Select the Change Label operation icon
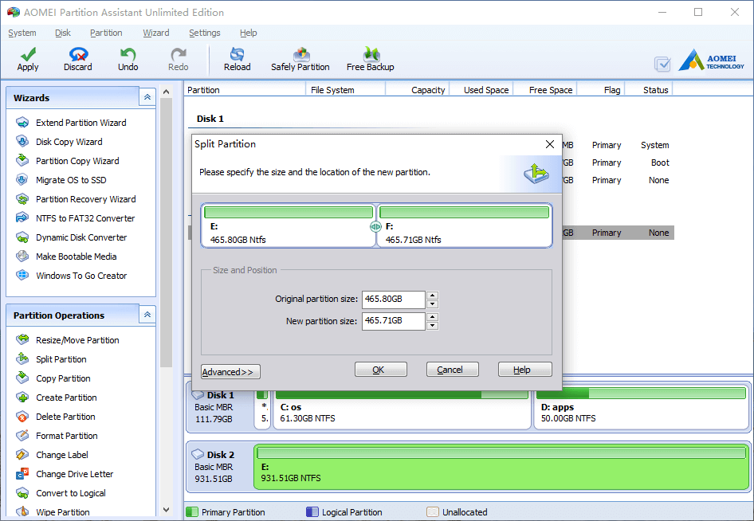Screen dimensions: 754x521 [22, 455]
